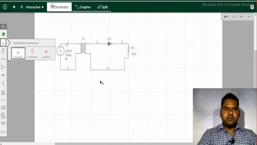Open the info circle icon
Screen dimensions: 257x145
(5, 7)
